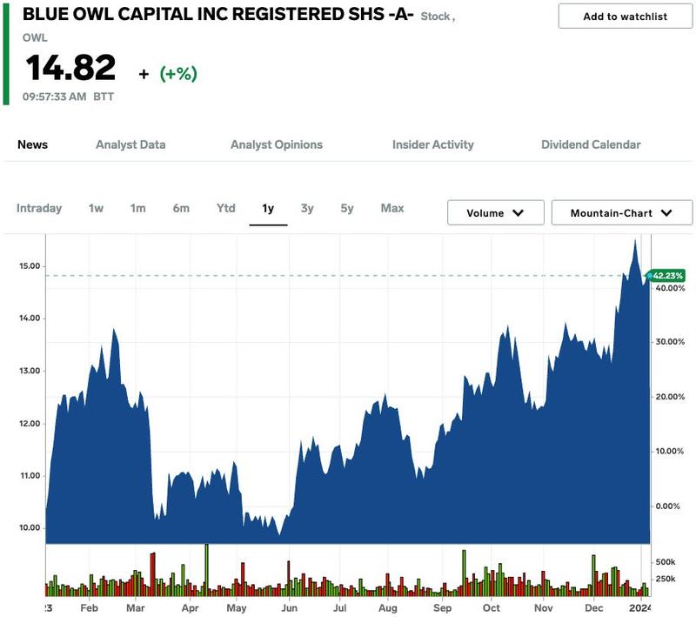Click the Apr label on time axis
The image size is (696, 617).
[190, 607]
